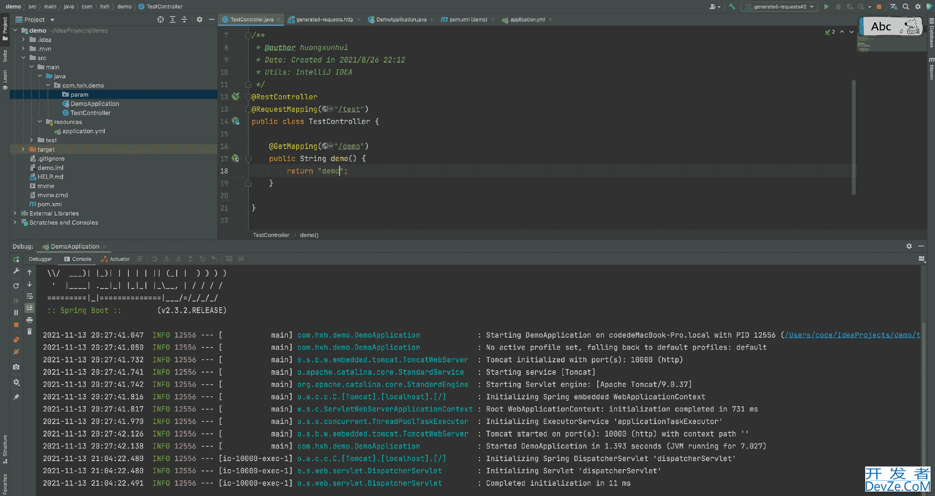Collapse the src folder
The height and width of the screenshot is (496, 935).
(x=23, y=58)
